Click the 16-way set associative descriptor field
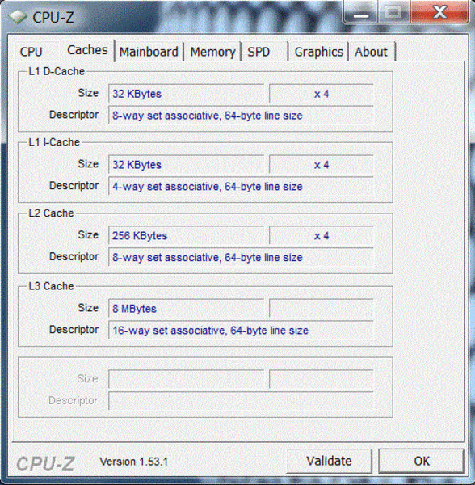 point(241,331)
